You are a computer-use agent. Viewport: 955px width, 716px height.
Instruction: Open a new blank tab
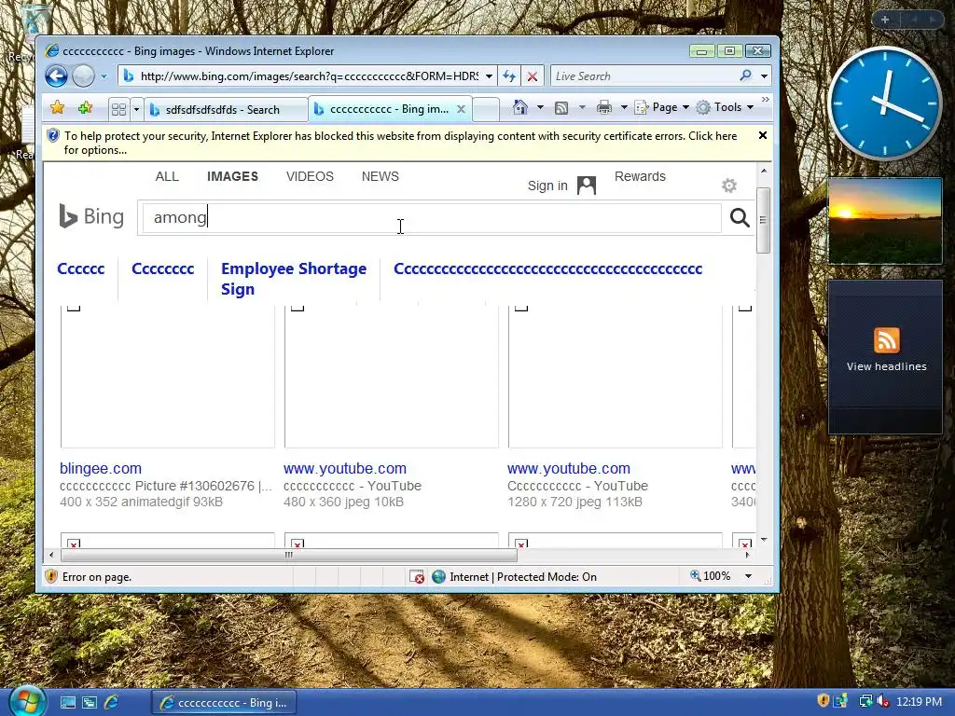(x=486, y=110)
